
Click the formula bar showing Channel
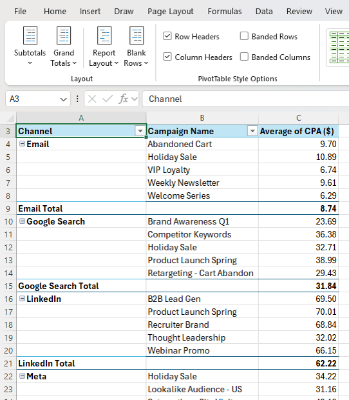[x=245, y=99]
